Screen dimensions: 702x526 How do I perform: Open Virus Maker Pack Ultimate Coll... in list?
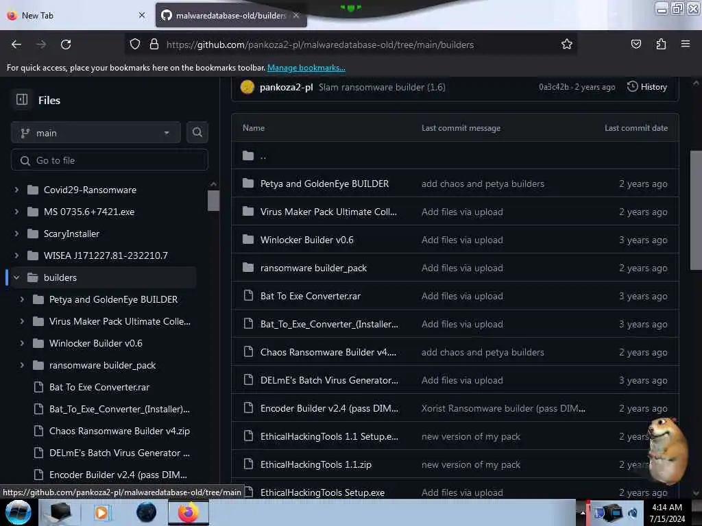328,212
